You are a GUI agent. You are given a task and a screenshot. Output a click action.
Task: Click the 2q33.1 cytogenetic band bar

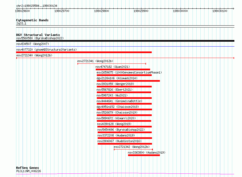tap(125, 26)
